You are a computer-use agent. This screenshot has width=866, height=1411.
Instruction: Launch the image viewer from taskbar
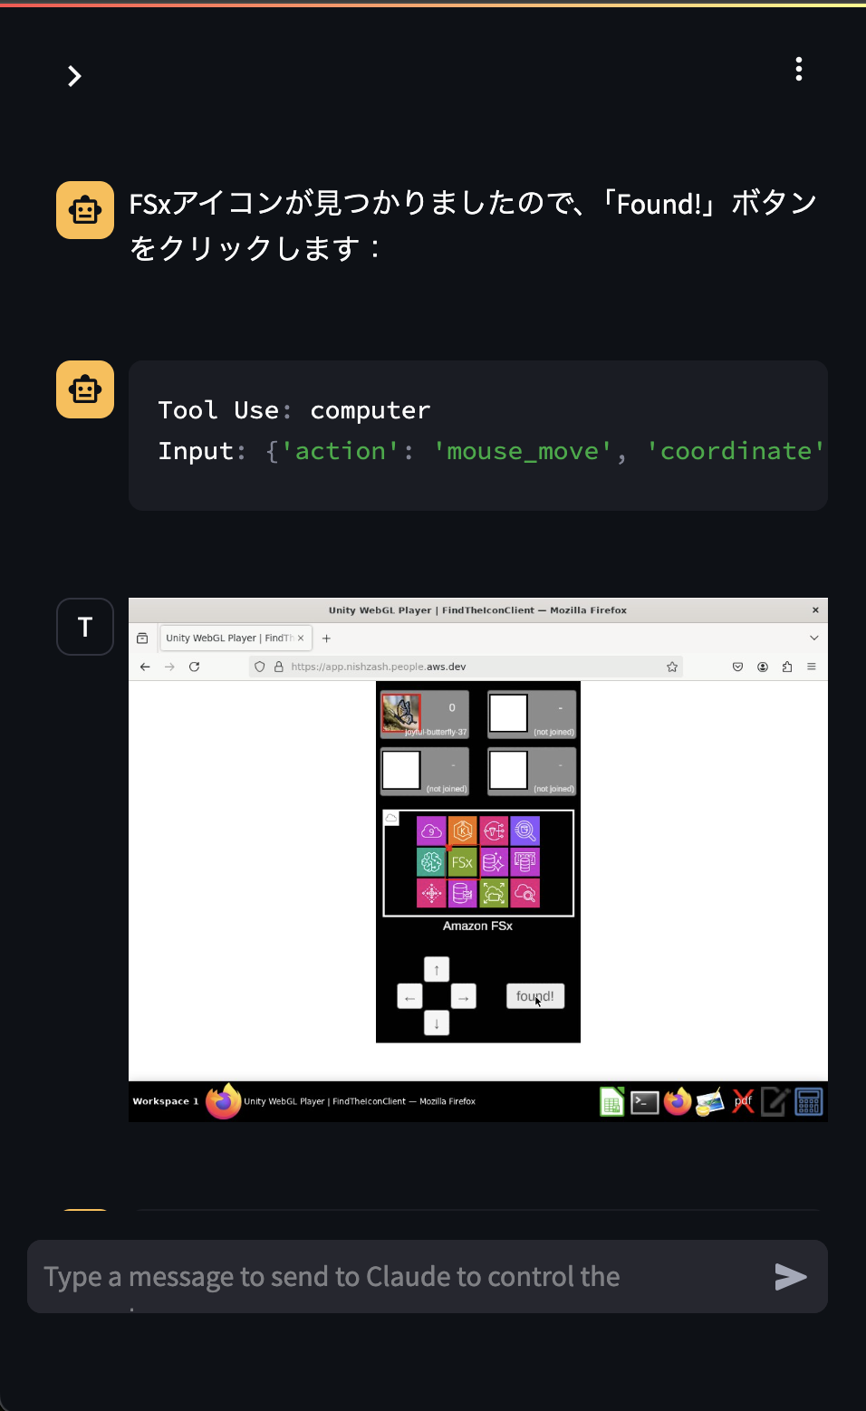point(710,1102)
